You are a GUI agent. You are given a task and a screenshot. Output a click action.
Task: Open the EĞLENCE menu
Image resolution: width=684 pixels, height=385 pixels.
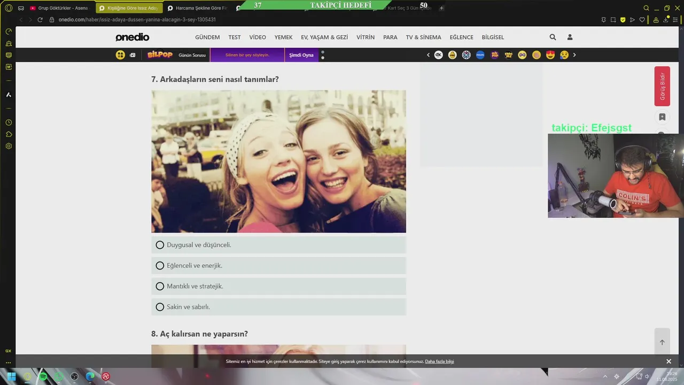462,37
